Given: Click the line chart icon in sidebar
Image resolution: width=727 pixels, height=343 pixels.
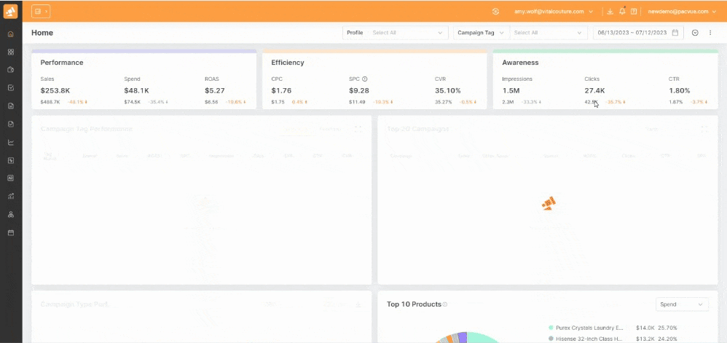Looking at the screenshot, I should (x=10, y=143).
